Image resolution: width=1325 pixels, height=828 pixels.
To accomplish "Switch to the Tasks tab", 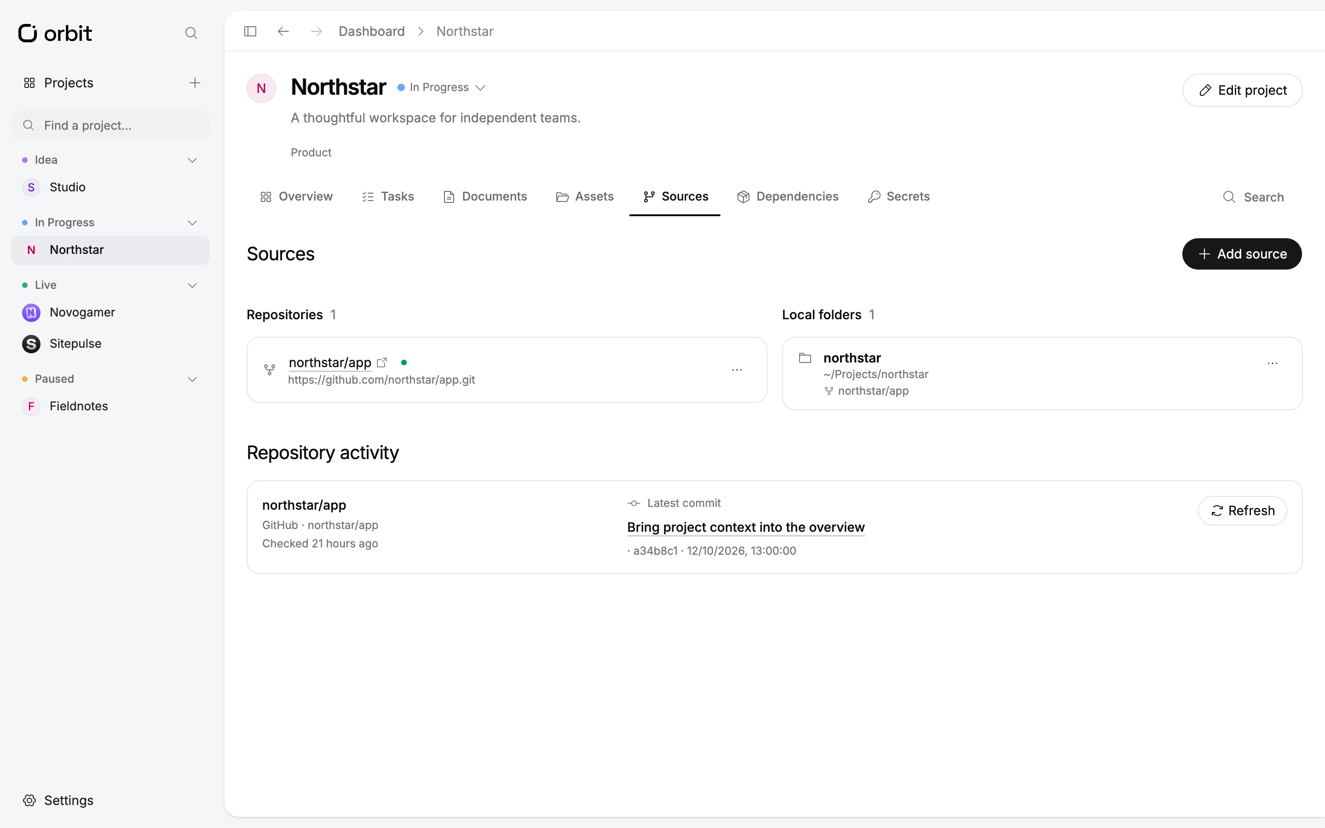I will pos(388,196).
